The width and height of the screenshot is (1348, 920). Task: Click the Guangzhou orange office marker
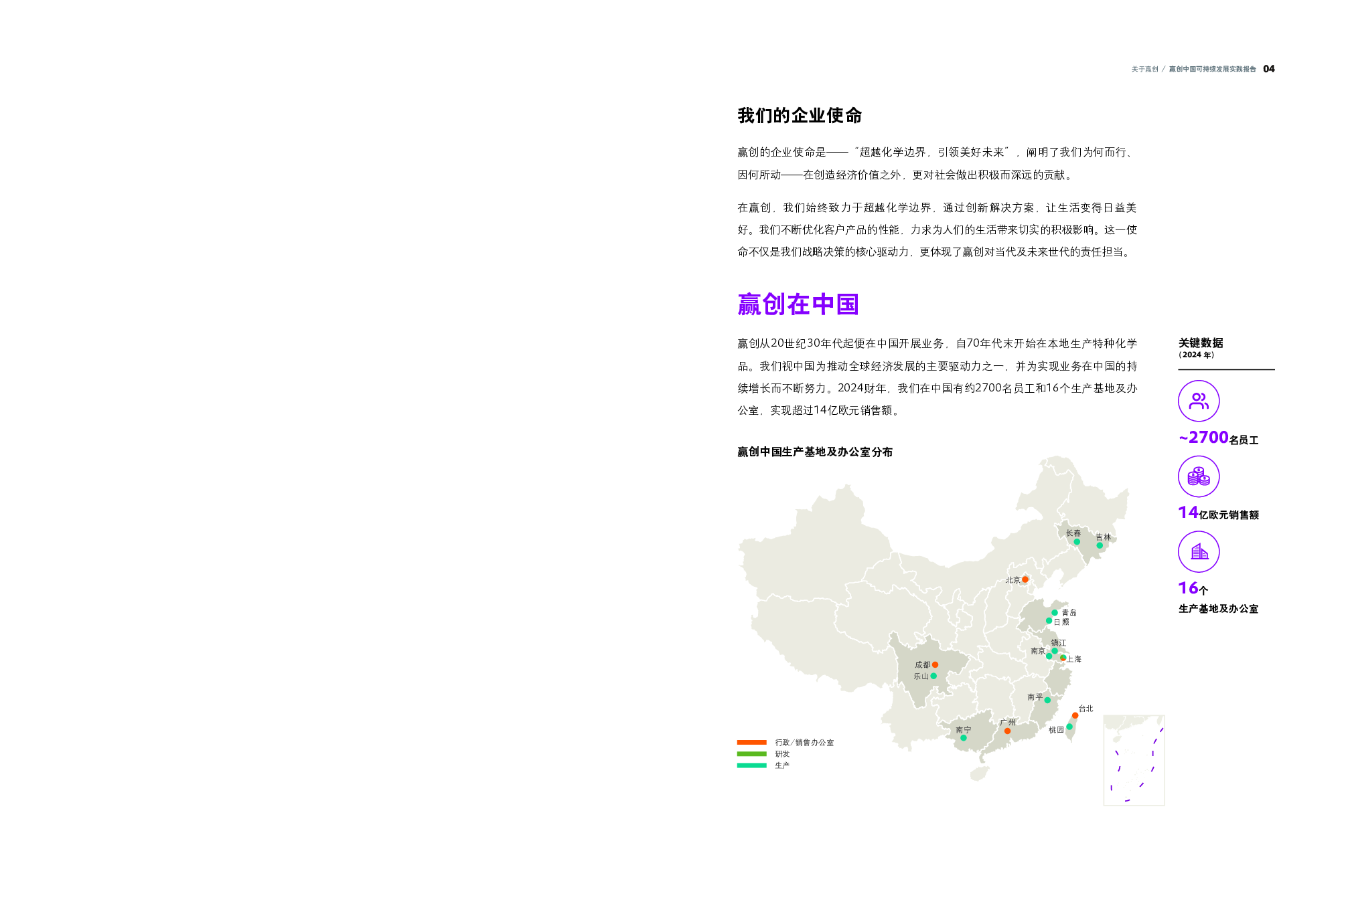coord(1007,731)
